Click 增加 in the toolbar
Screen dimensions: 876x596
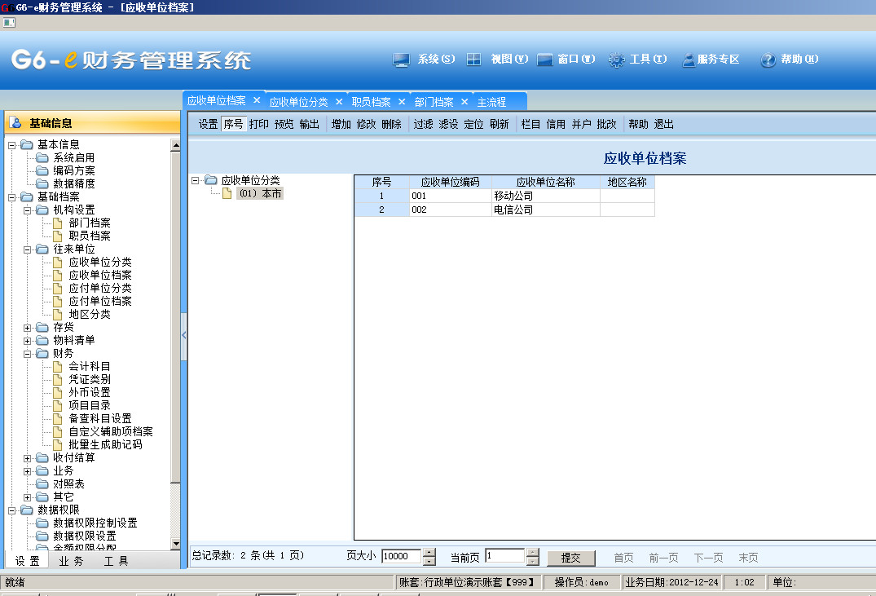tap(341, 125)
